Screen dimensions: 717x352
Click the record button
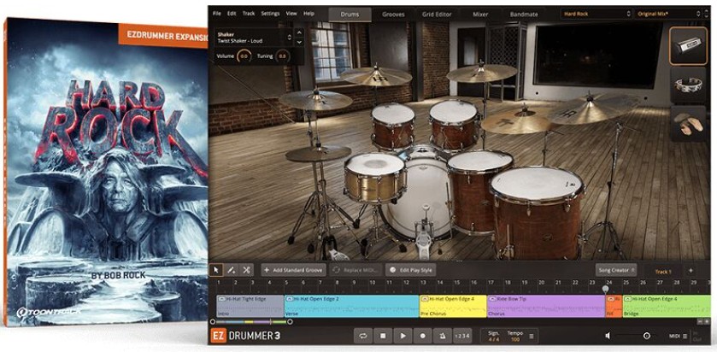point(422,336)
